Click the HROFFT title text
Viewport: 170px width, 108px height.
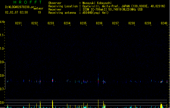coord(28,2)
